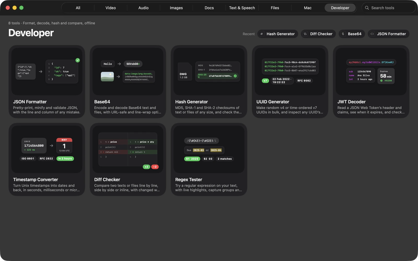The width and height of the screenshot is (418, 261).
Task: Open the UUID Generator card preview
Action: tap(290, 72)
